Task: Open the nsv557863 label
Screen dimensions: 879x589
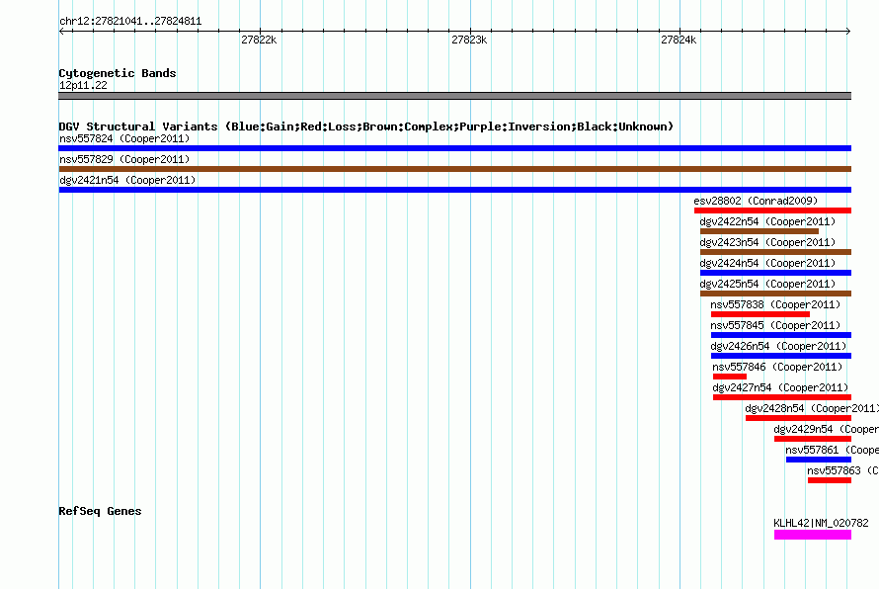Action: coord(843,470)
